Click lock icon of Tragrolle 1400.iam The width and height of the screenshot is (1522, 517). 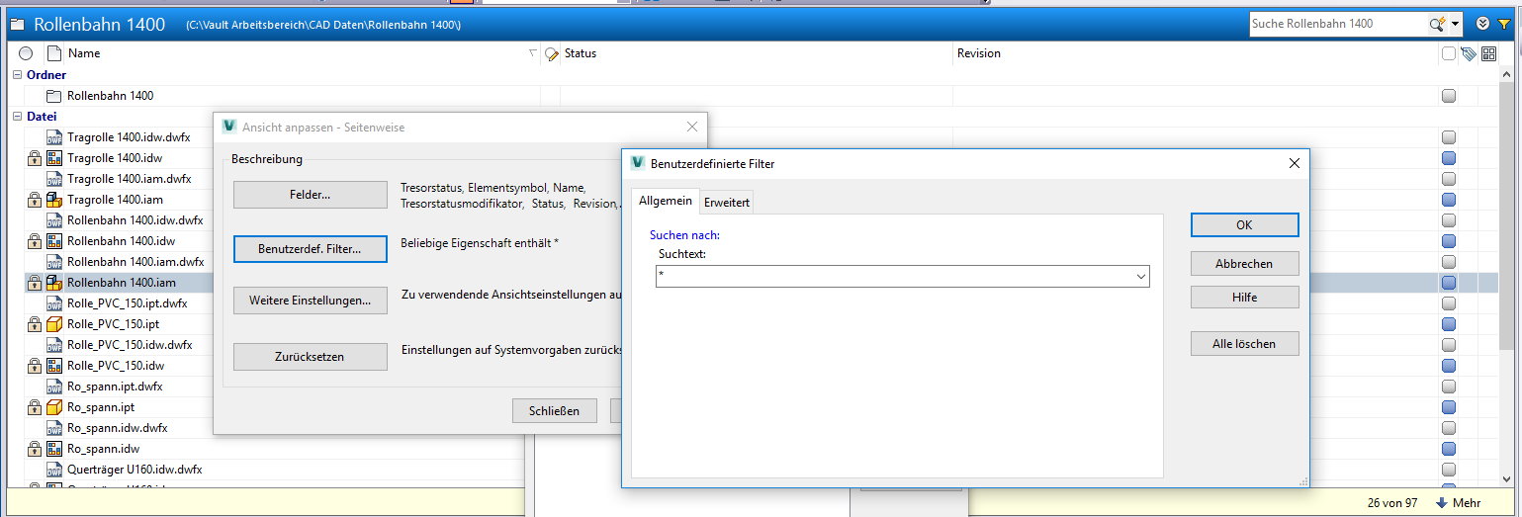[x=35, y=200]
